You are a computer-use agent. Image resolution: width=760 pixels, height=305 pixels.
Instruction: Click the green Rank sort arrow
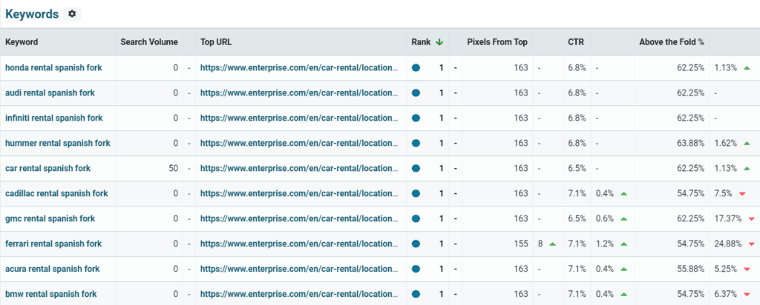(x=439, y=42)
